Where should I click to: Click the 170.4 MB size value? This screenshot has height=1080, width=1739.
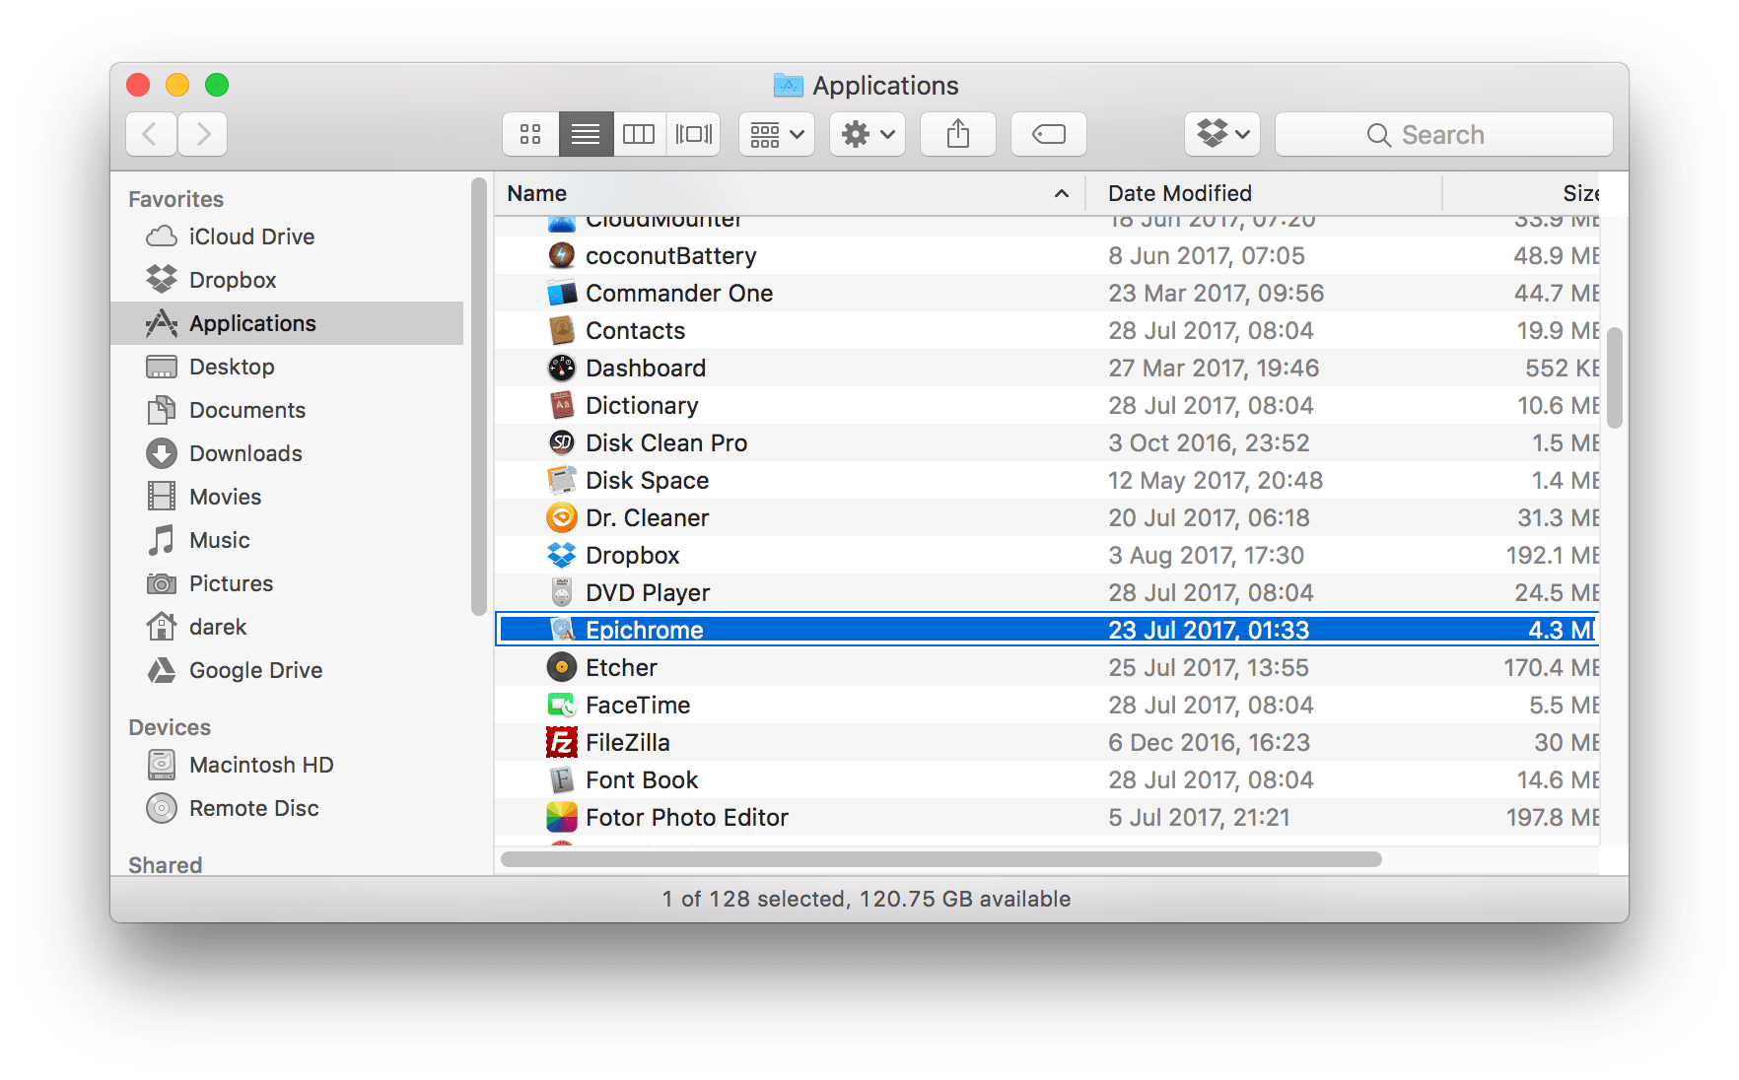coord(1551,667)
